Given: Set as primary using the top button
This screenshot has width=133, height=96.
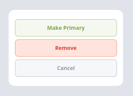Looking at the screenshot, I should tap(66, 28).
